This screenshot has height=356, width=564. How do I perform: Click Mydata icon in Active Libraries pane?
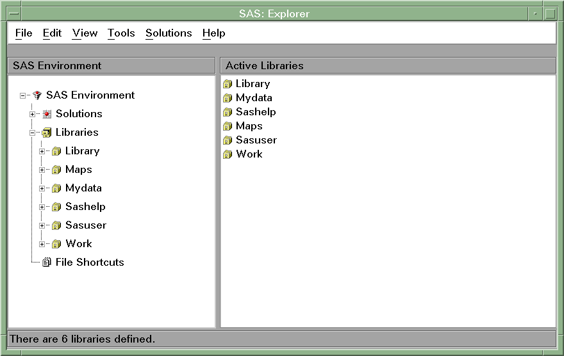[228, 98]
